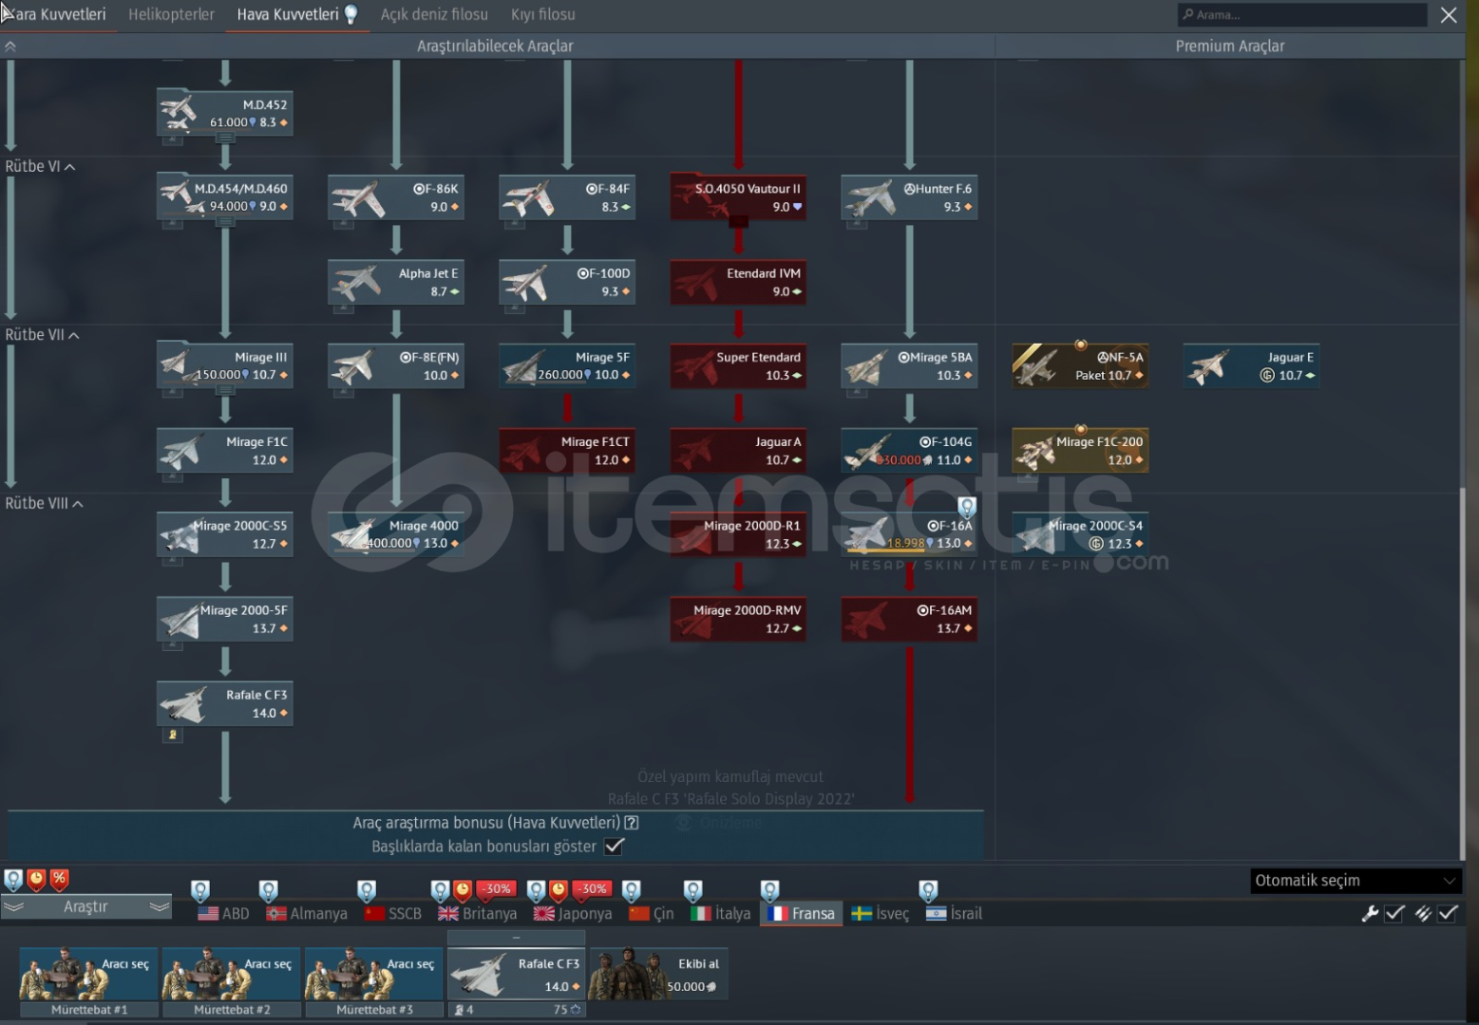Screen dimensions: 1479x1025
Task: Click the vertical scrollbar of the research tree
Action: pos(1463,674)
